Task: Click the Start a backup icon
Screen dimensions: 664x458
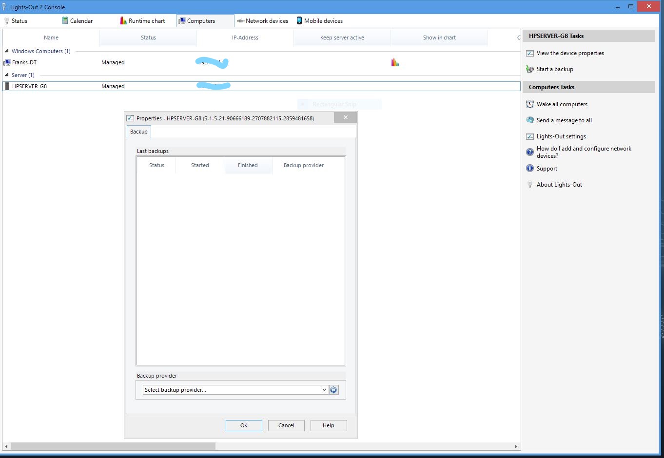Action: pos(530,69)
